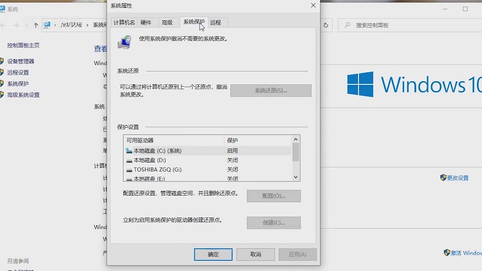Click the 搜索控制面板 search field
Image resolution: width=482 pixels, height=271 pixels.
[x=410, y=25]
